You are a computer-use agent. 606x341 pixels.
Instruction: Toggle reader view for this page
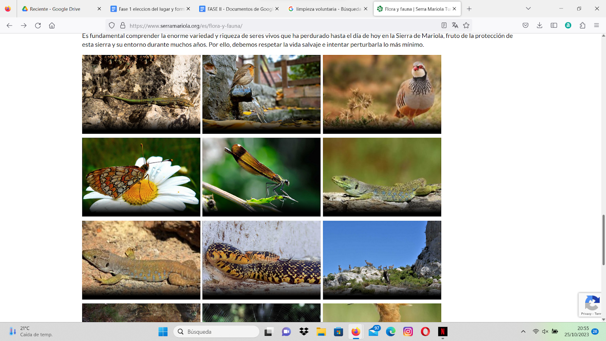[x=444, y=25]
